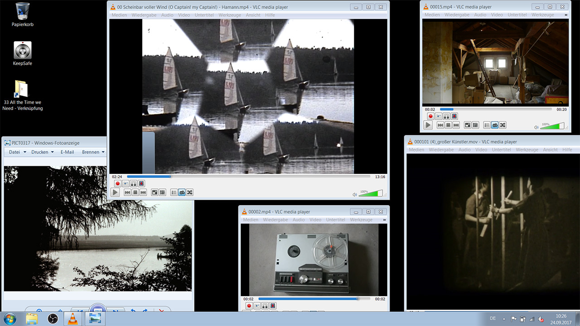Stop playback in the 00015.mp4 player
The height and width of the screenshot is (326, 580).
click(448, 125)
